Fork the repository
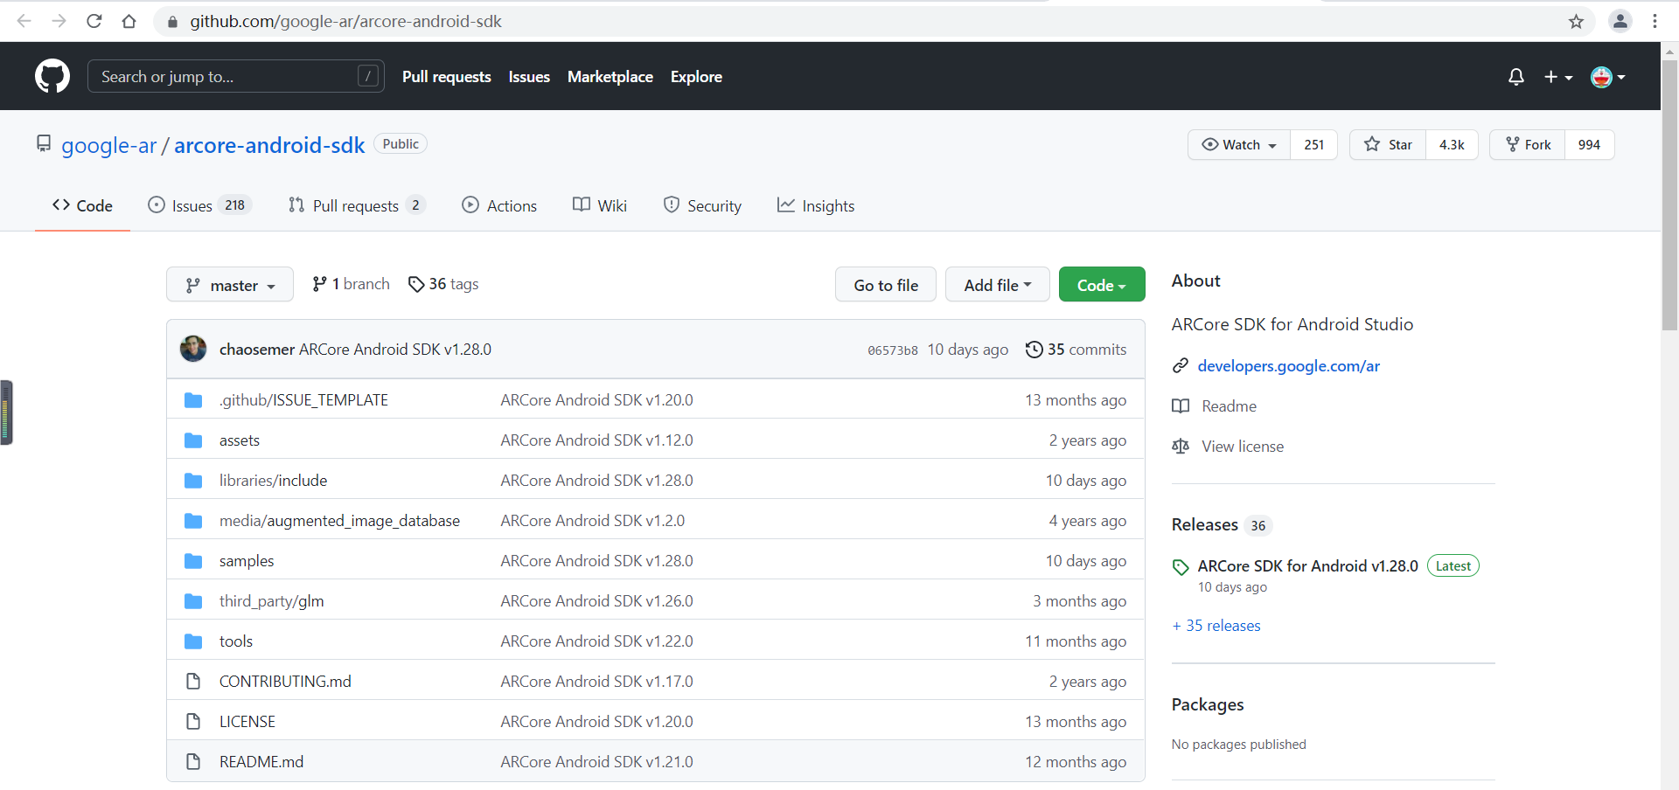Screen dimensions: 1679x790 click(x=1528, y=145)
